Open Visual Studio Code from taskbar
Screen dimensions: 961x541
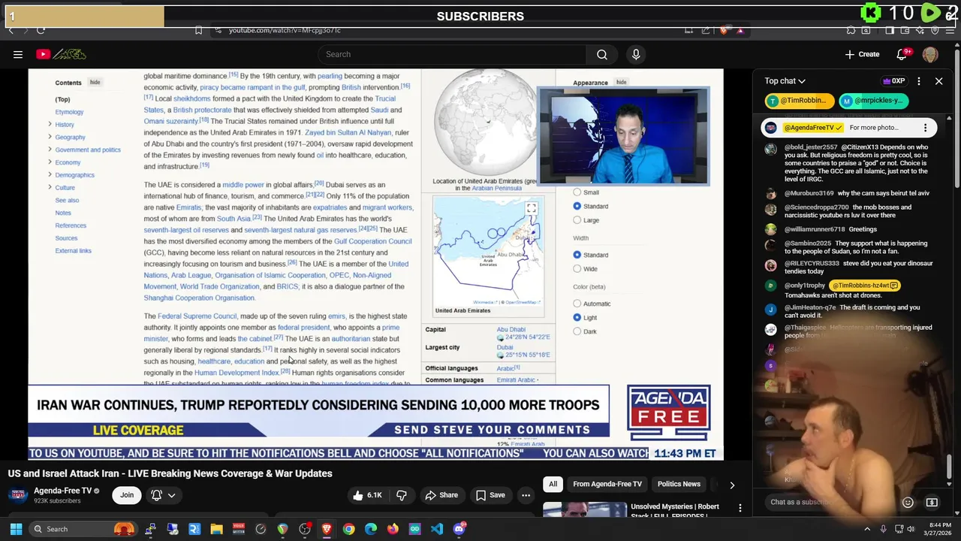437,529
